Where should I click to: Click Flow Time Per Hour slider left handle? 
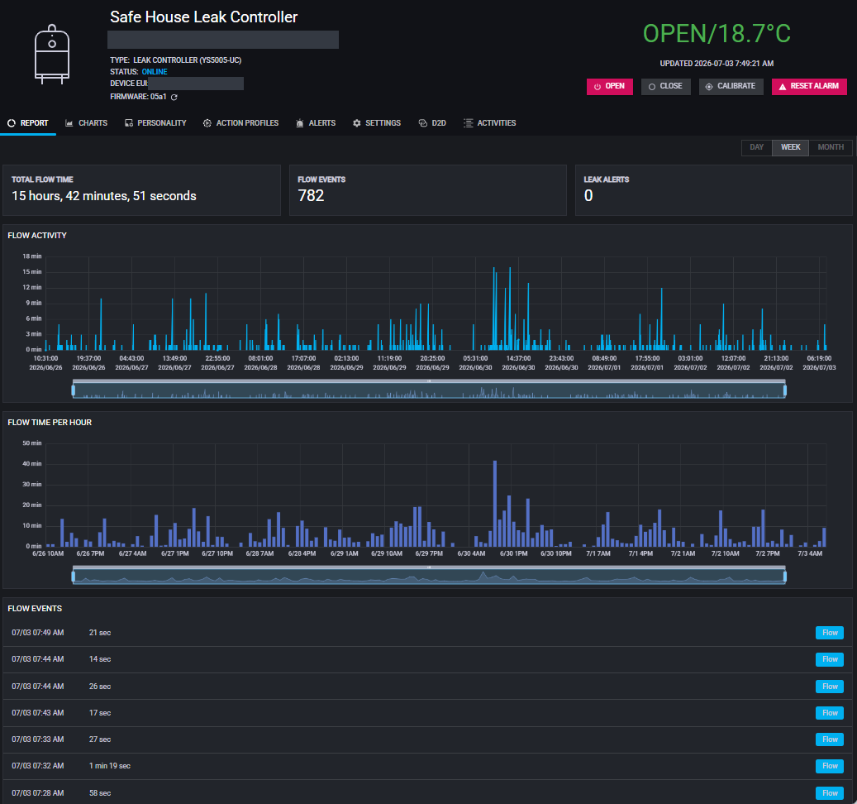click(x=74, y=577)
